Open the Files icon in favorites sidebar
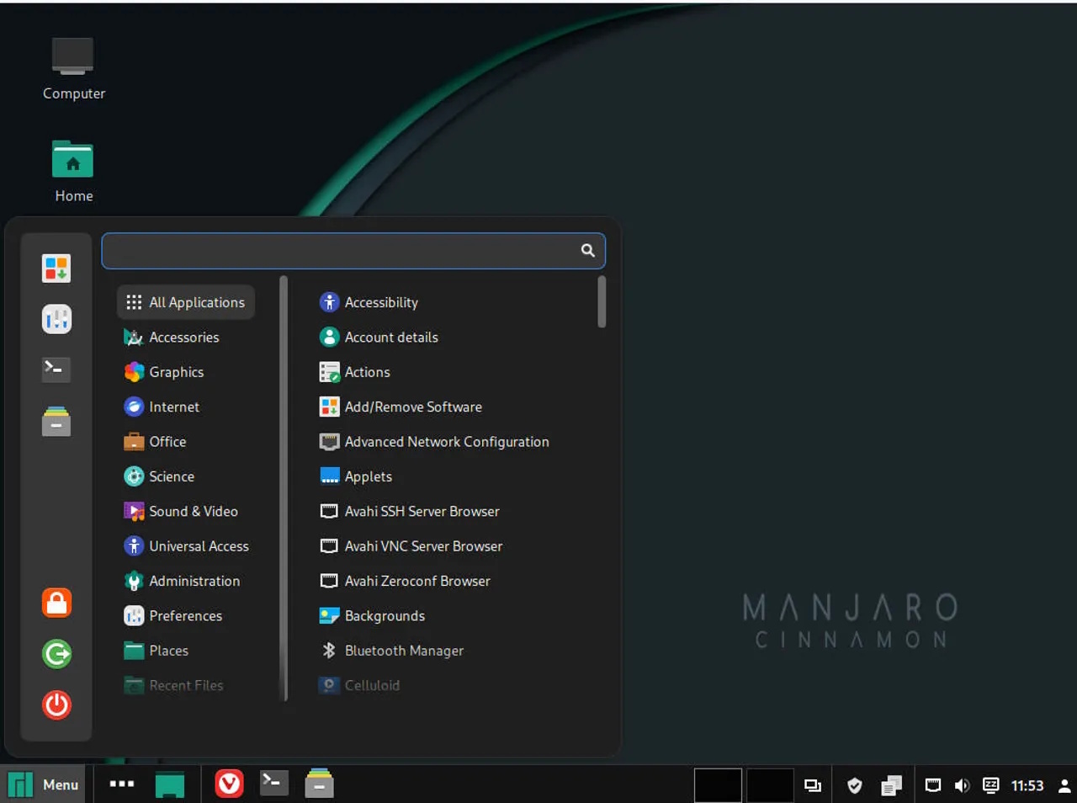This screenshot has width=1077, height=803. pyautogui.click(x=56, y=422)
